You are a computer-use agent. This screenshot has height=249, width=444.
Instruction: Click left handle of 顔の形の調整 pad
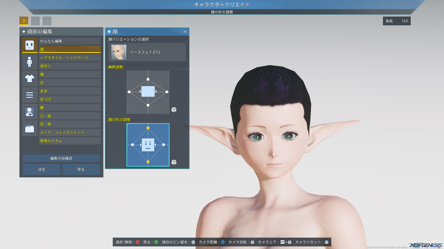[x=132, y=145]
